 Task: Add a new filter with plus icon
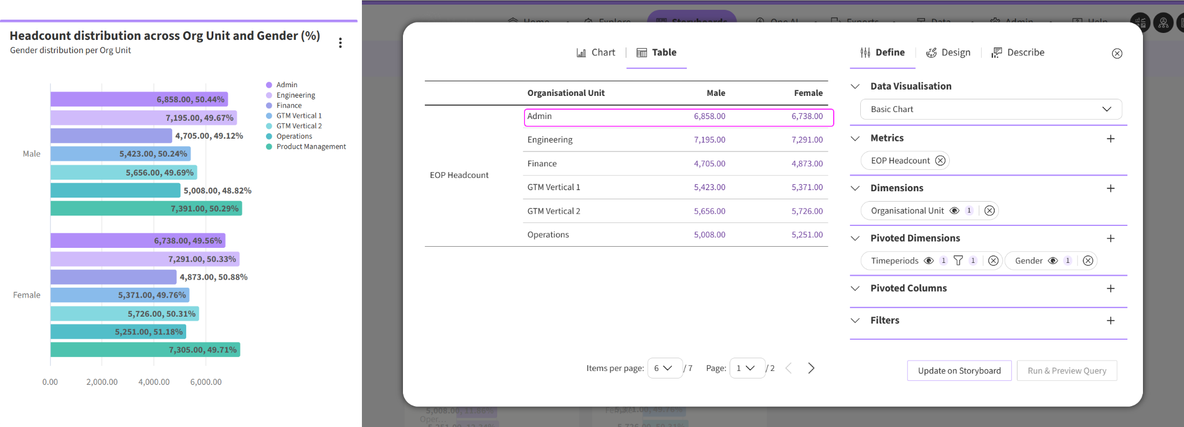[x=1111, y=321]
